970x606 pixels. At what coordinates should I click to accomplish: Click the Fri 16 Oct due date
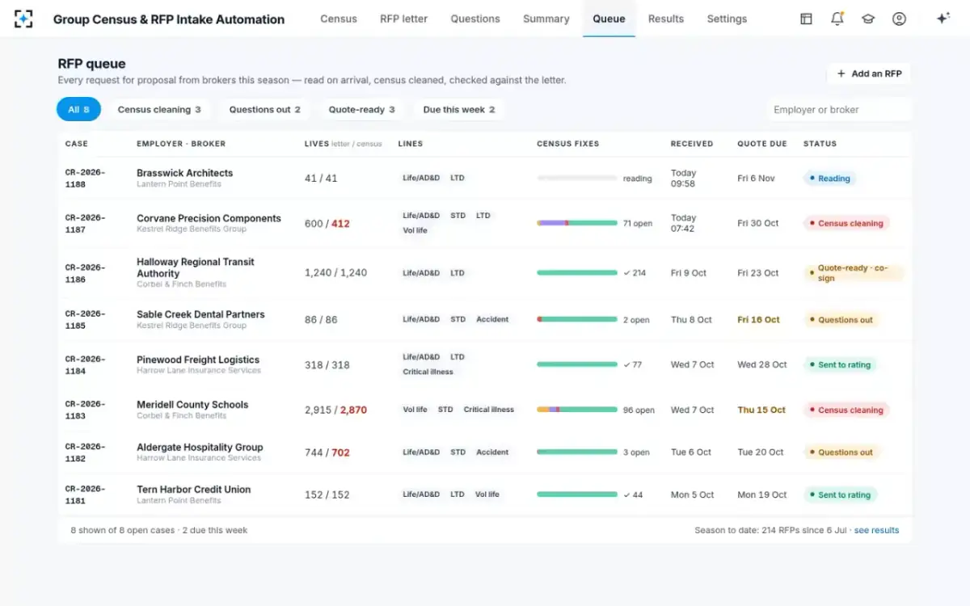coord(758,320)
